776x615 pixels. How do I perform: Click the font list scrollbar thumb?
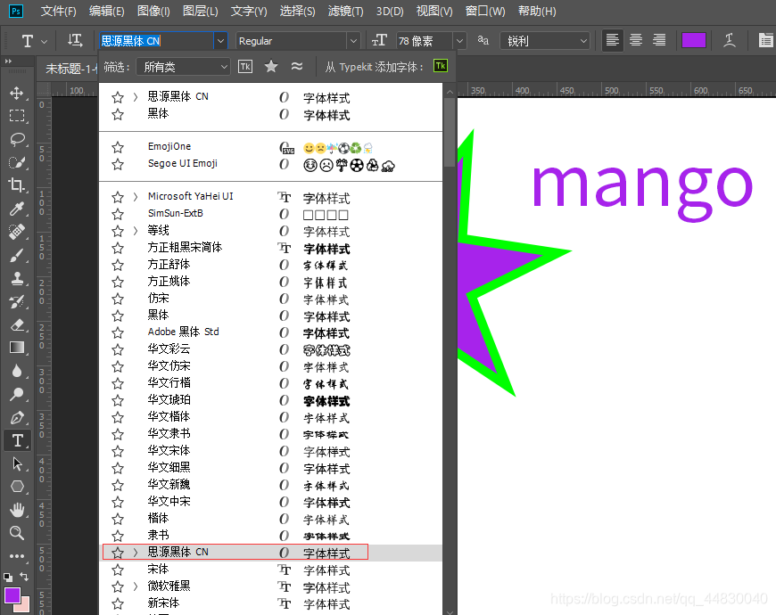point(450,133)
